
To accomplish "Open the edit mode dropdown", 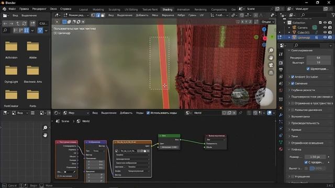I will pos(76,15).
